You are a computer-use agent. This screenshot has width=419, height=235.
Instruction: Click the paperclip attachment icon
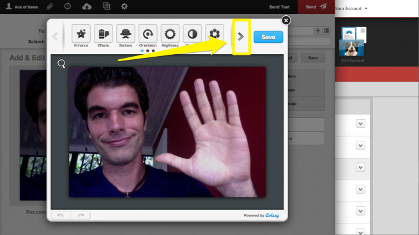click(x=50, y=6)
